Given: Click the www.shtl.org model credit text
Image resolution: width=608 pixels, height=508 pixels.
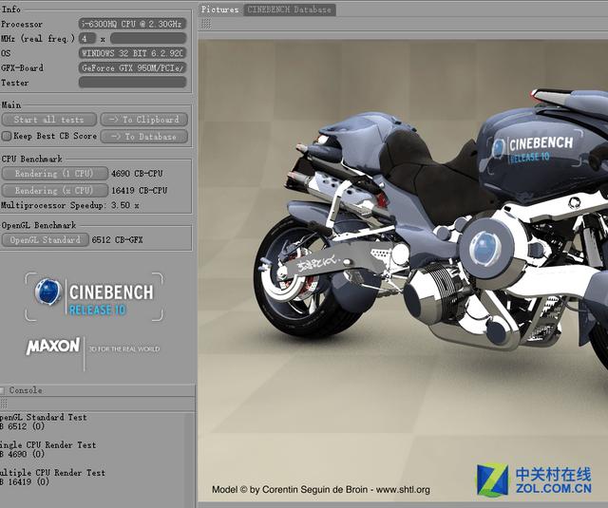Looking at the screenshot, I should (x=403, y=490).
